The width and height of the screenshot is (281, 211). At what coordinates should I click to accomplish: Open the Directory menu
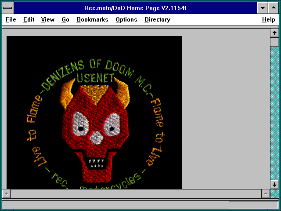[157, 19]
